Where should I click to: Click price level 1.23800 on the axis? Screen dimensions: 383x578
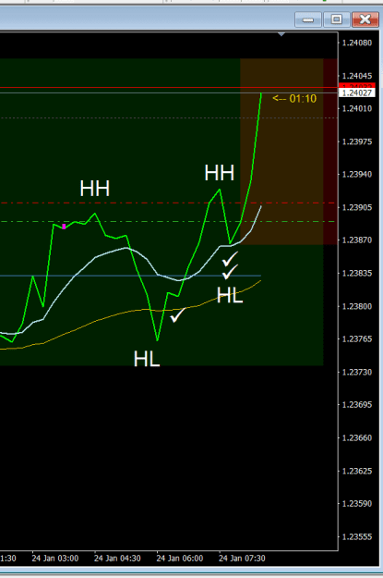coord(357,306)
